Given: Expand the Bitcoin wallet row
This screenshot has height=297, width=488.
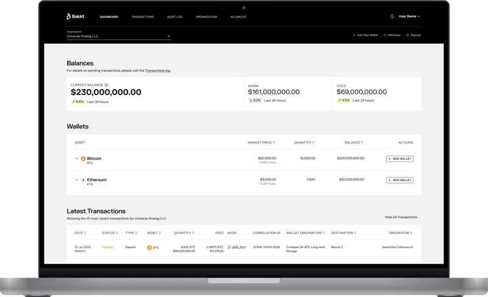Looking at the screenshot, I should click(x=77, y=159).
